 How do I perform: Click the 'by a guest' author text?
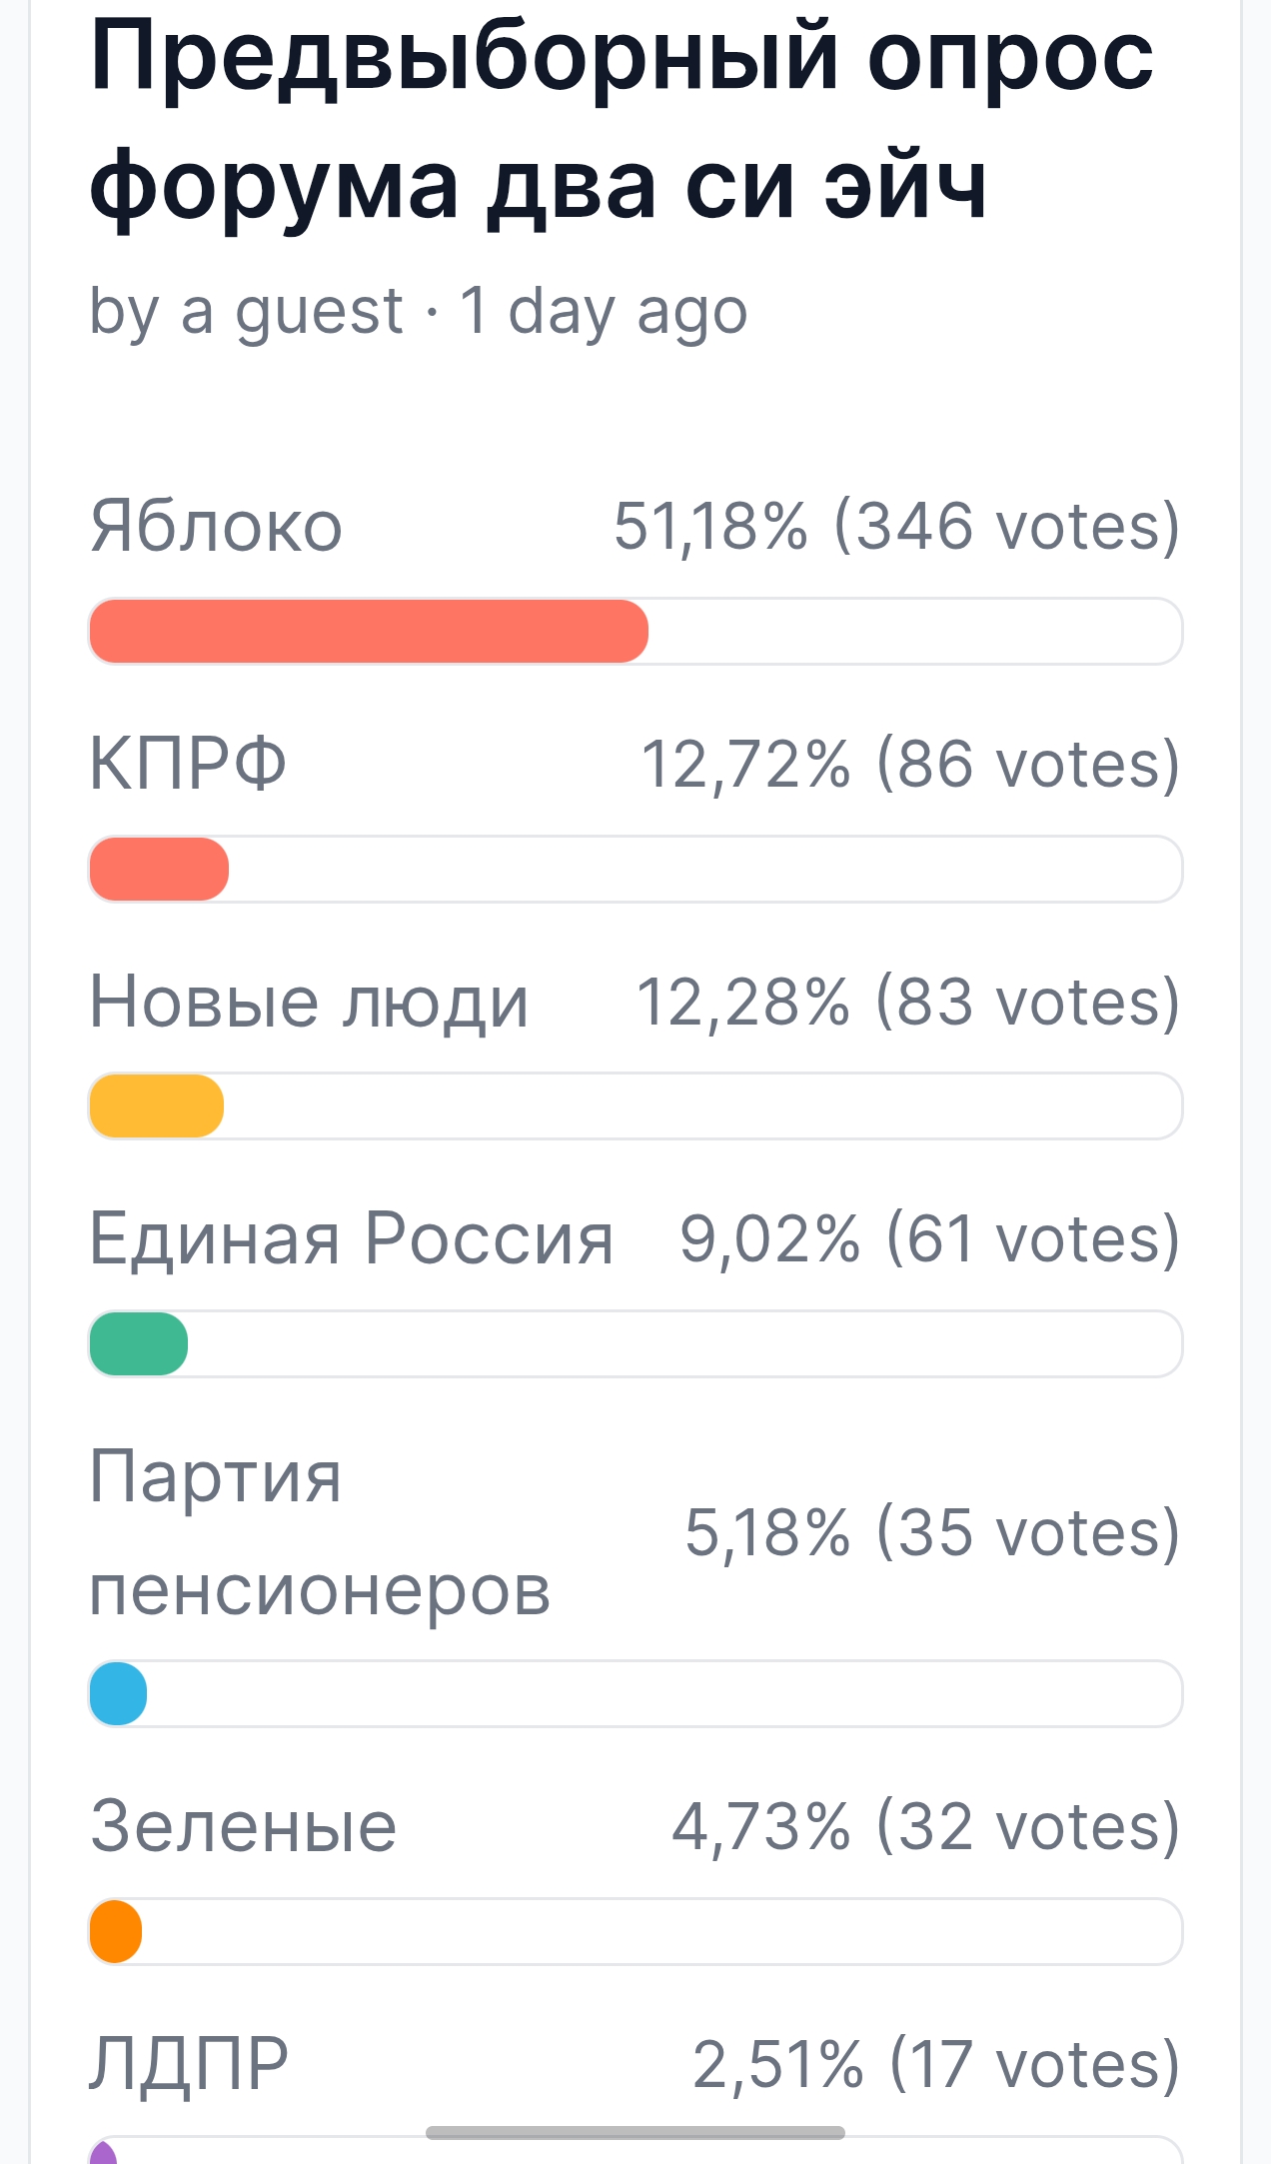coord(246,311)
